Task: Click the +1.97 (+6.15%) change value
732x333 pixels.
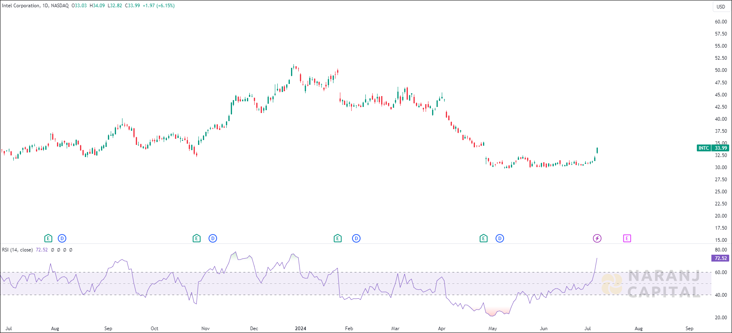Action: [x=159, y=6]
